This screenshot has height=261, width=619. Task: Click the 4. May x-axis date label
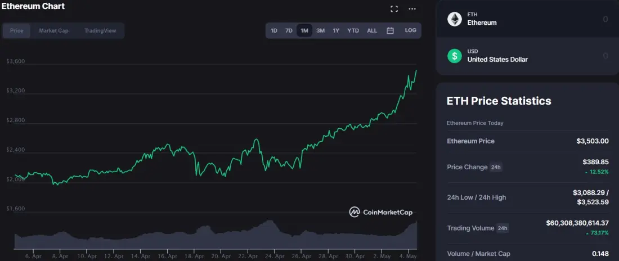point(408,256)
